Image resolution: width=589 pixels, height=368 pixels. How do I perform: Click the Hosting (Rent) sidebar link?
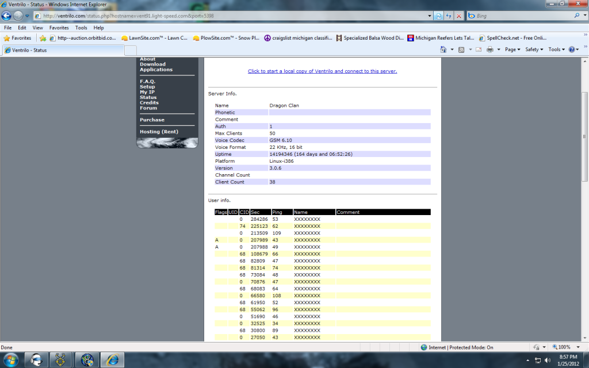pos(159,132)
